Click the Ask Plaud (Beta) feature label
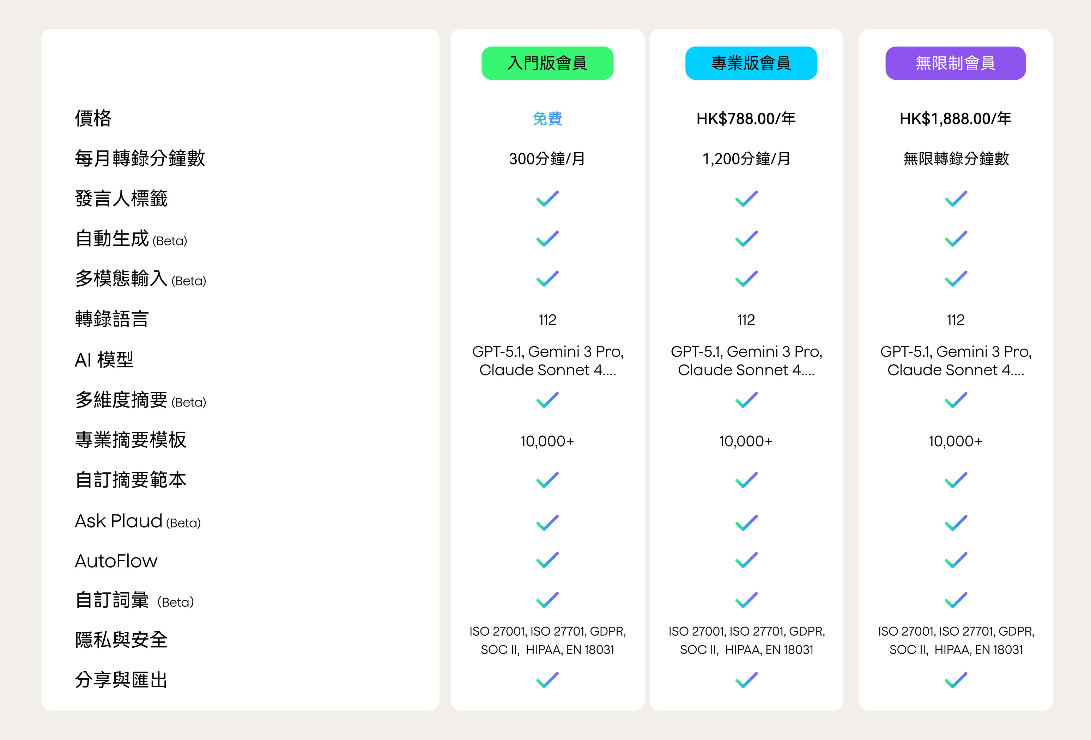This screenshot has height=740, width=1091. (138, 521)
